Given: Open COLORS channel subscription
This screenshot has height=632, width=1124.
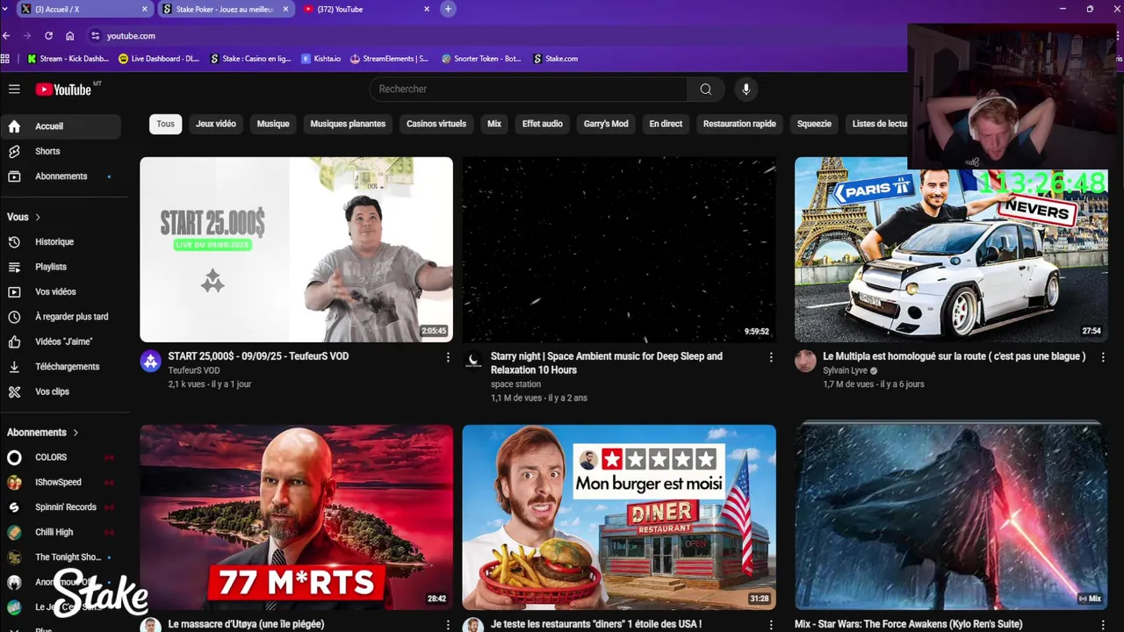Looking at the screenshot, I should (x=61, y=457).
